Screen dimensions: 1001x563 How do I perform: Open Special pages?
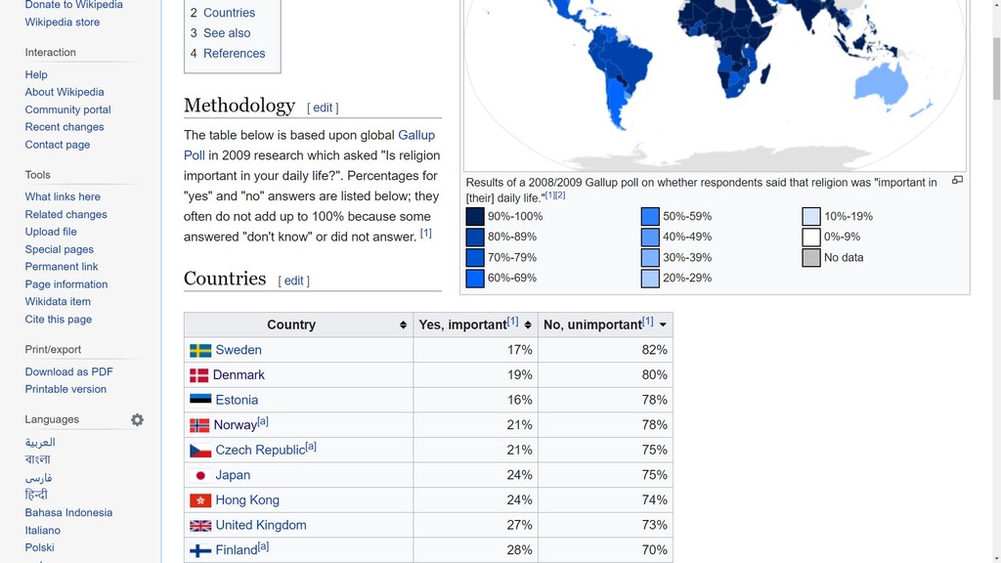[60, 249]
